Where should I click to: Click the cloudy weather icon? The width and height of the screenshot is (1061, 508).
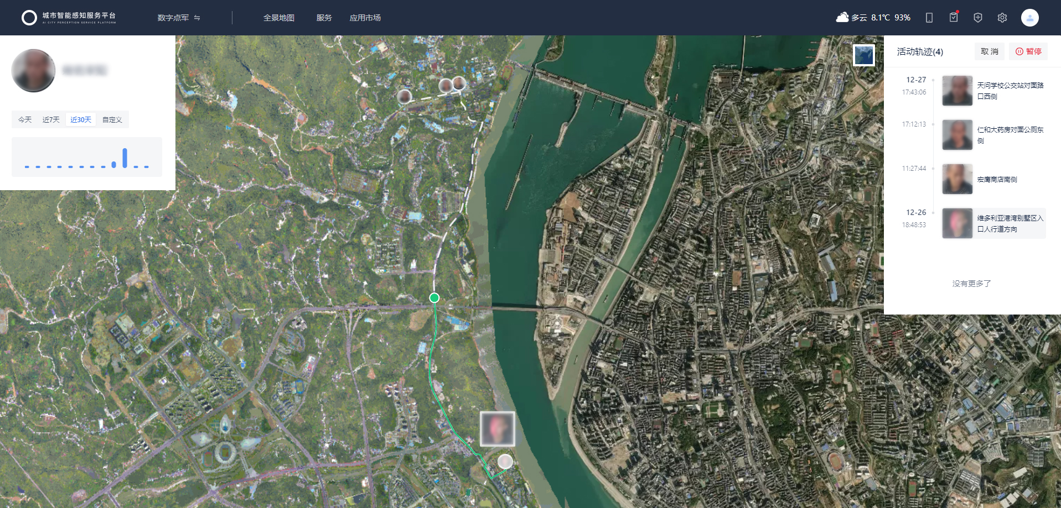pyautogui.click(x=842, y=18)
